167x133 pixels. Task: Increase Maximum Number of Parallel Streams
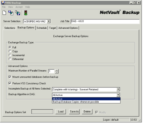tap(57, 70)
